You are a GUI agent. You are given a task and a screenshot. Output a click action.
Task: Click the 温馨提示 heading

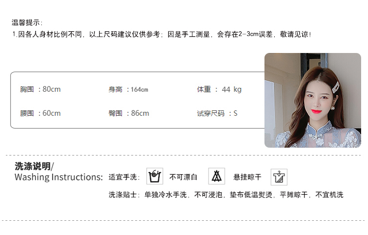pyautogui.click(x=27, y=23)
